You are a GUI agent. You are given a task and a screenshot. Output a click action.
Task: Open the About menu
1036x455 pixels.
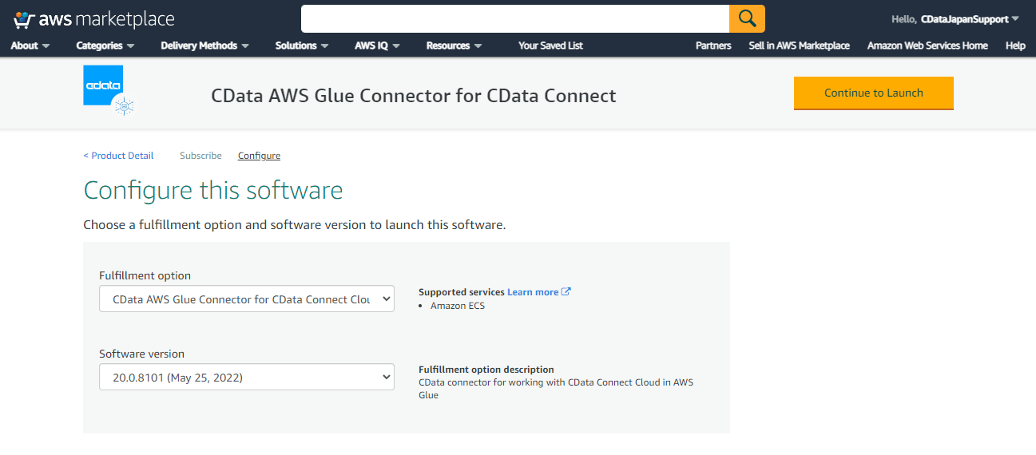pos(30,45)
